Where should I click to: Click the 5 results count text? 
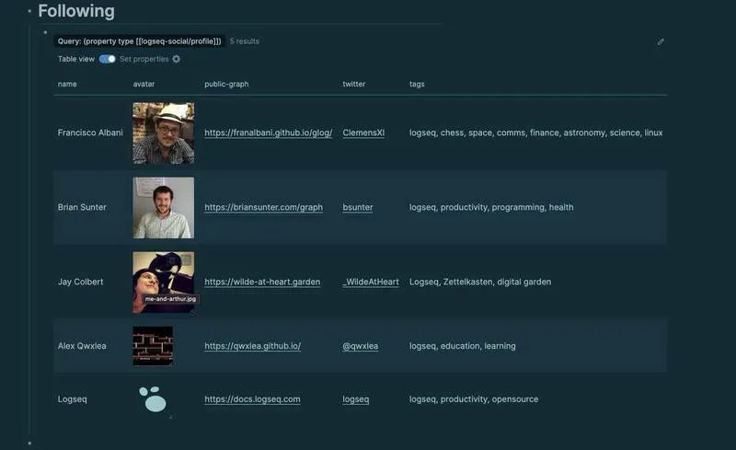pos(244,41)
